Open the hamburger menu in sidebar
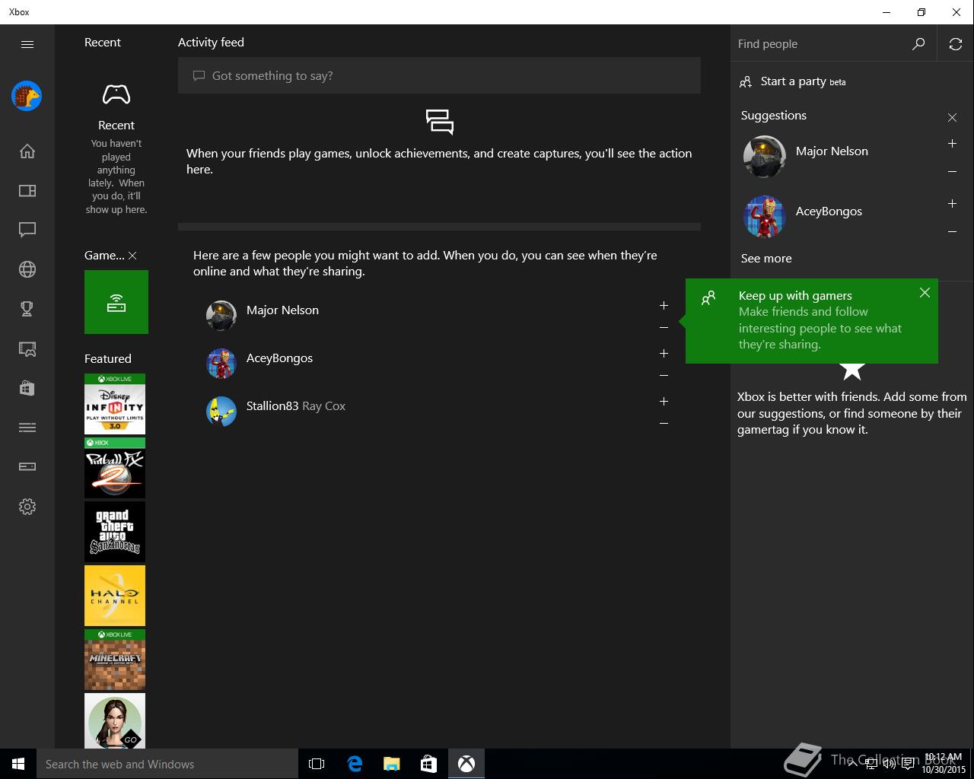Screen dimensions: 974x779 coord(27,44)
